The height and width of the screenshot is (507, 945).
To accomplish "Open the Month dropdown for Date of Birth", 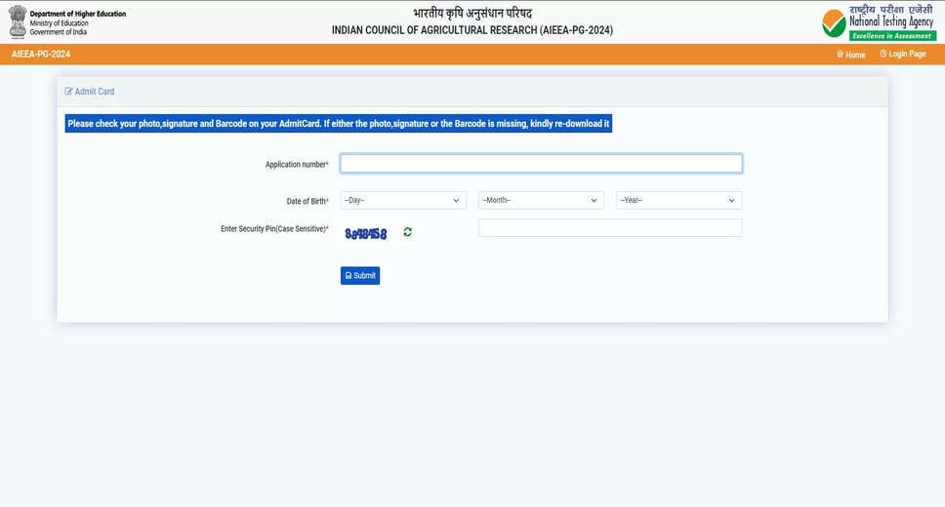I will tap(541, 200).
